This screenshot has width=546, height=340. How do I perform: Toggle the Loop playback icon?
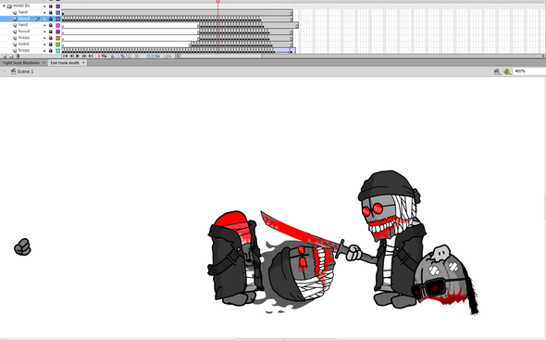point(105,56)
